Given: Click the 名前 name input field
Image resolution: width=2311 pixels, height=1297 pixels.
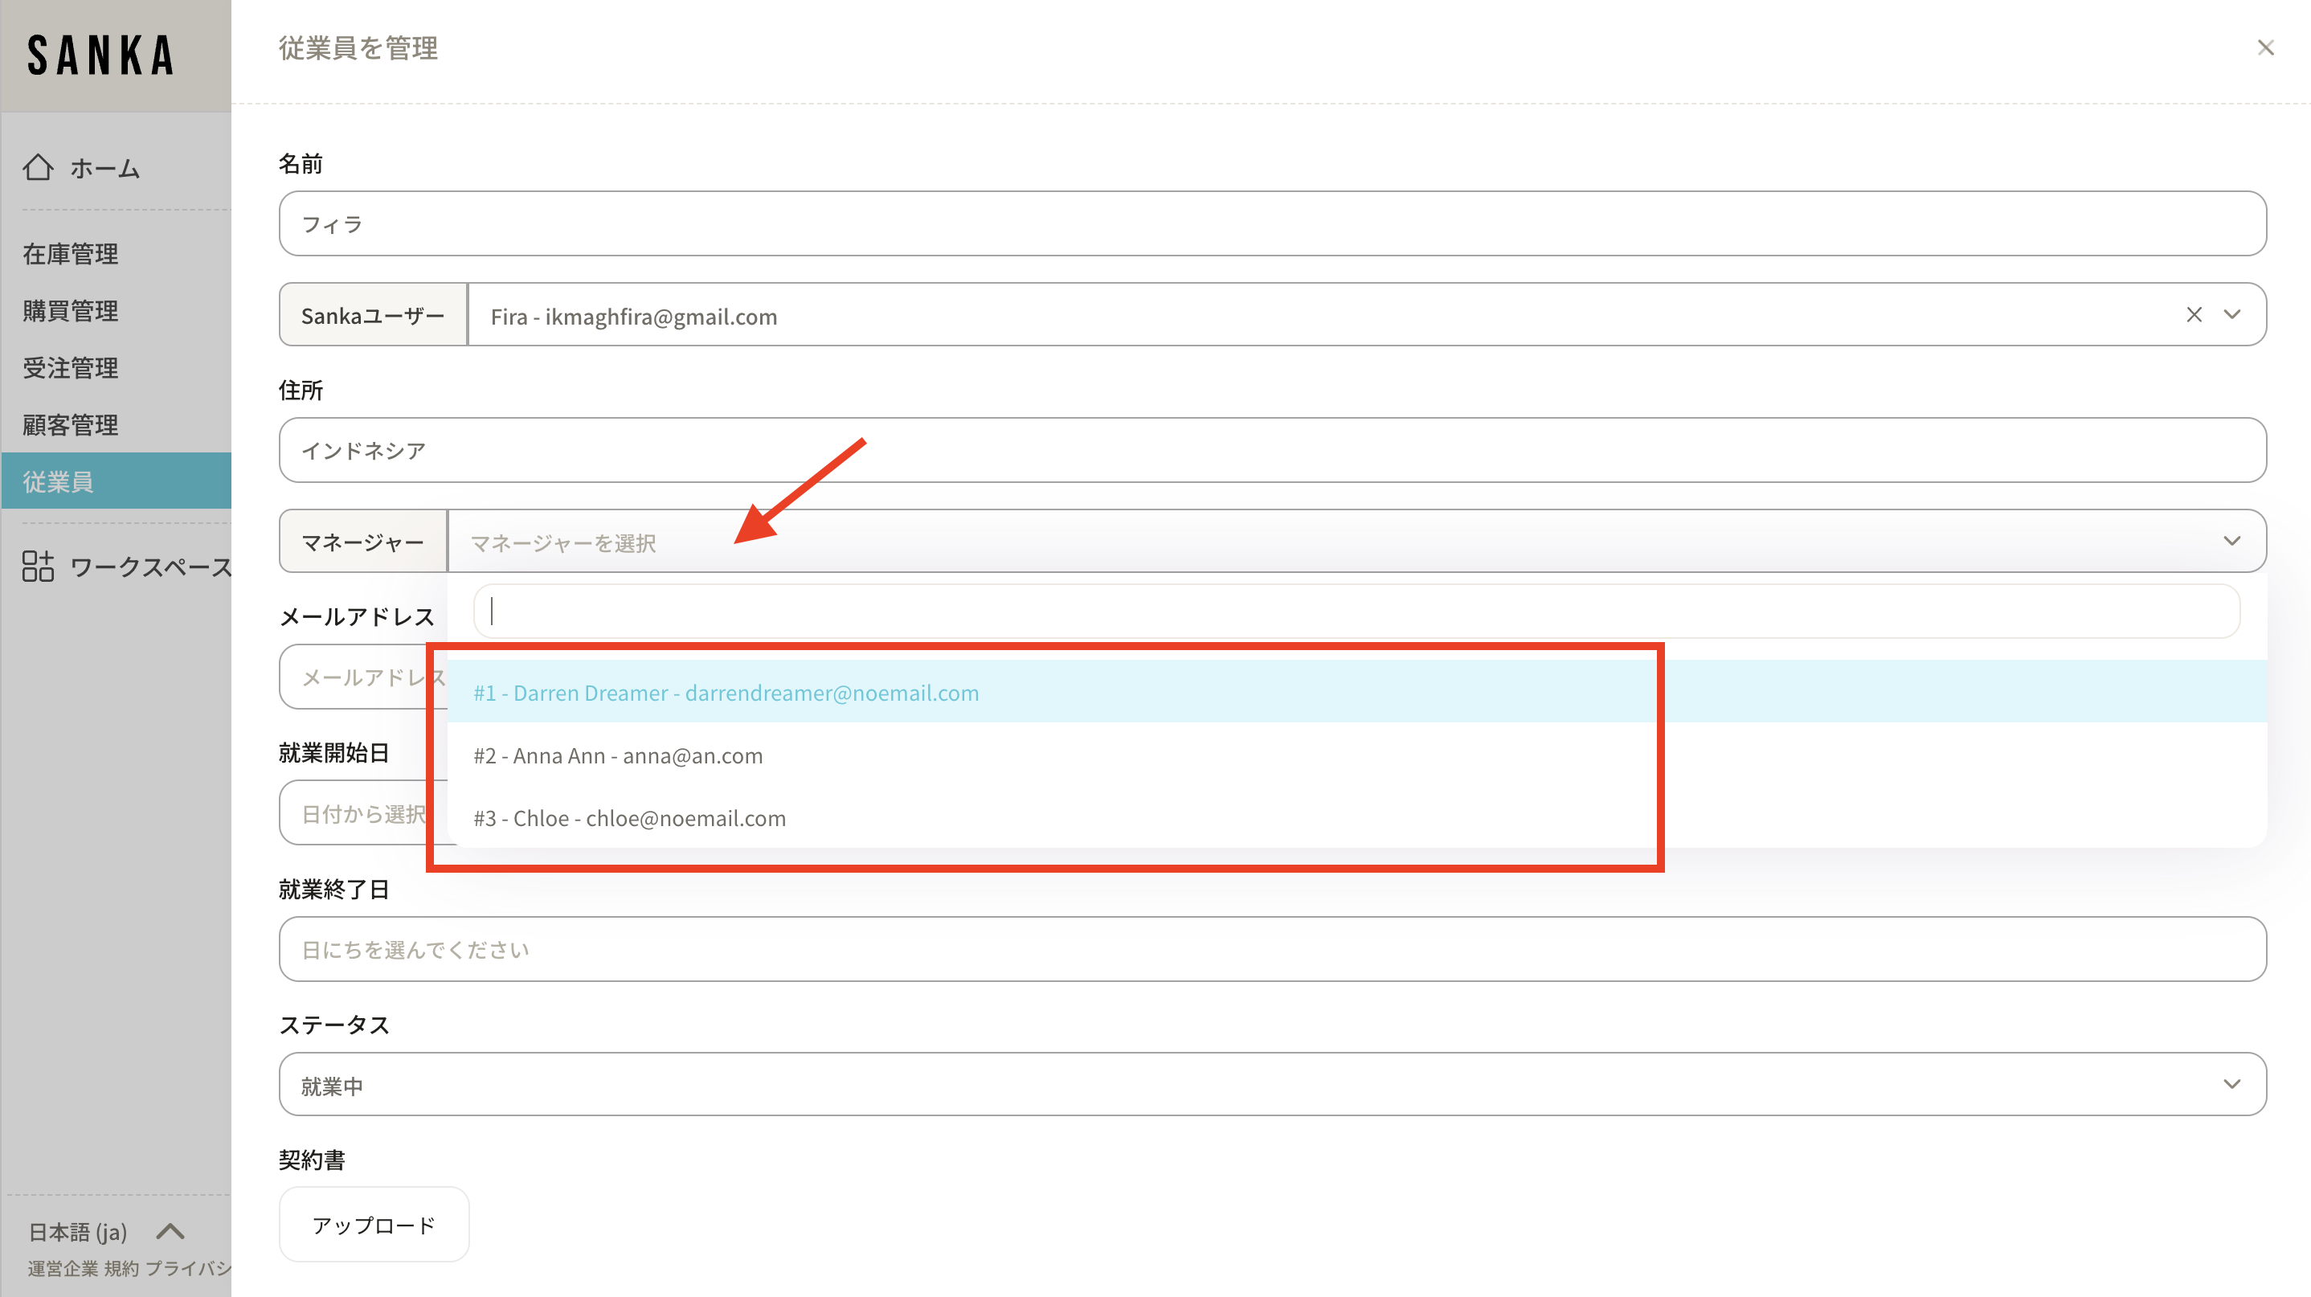Looking at the screenshot, I should pyautogui.click(x=1271, y=223).
